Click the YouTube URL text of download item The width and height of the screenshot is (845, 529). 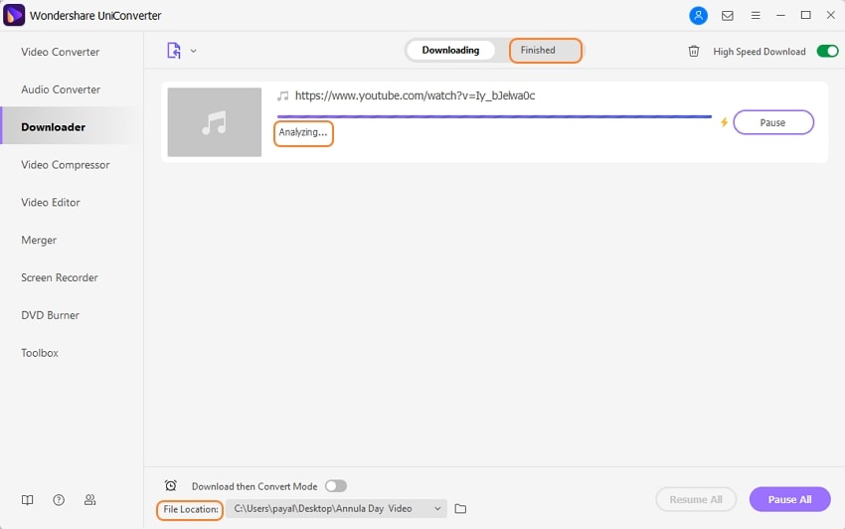(415, 95)
